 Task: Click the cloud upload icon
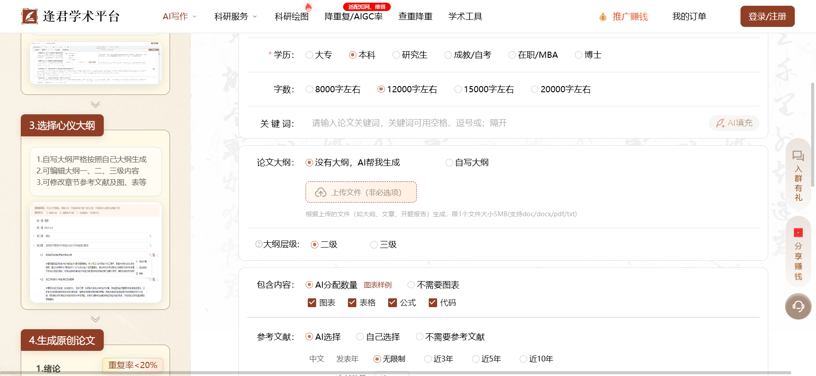[321, 192]
